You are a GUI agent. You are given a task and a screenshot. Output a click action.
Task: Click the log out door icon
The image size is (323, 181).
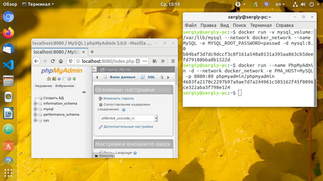point(54,79)
